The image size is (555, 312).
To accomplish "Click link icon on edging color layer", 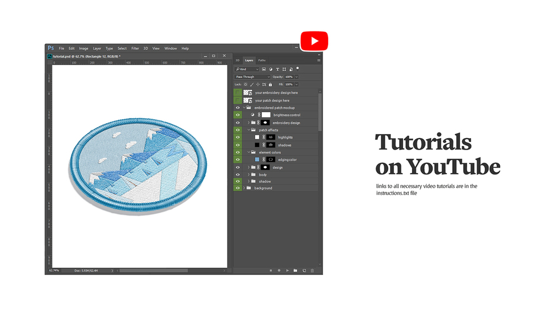I will 264,160.
